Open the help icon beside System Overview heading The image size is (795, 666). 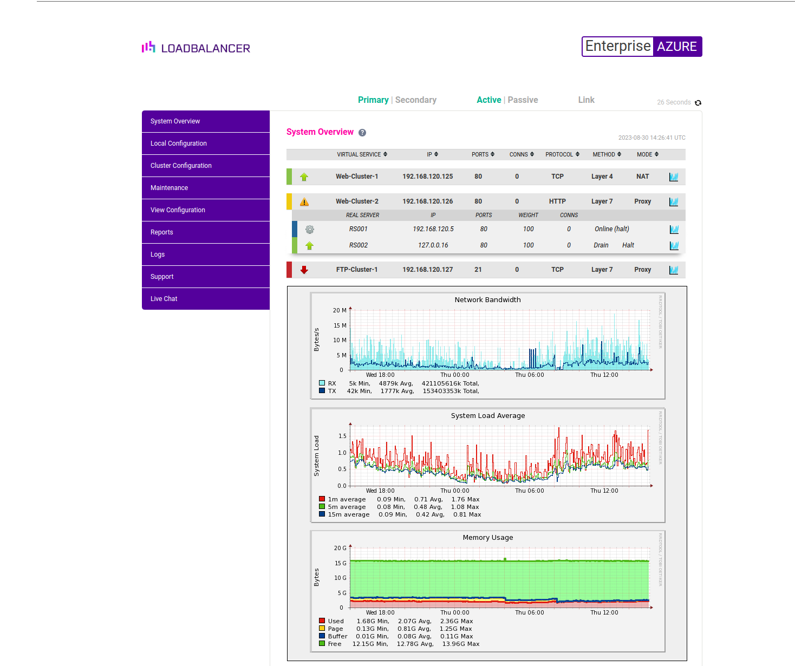pyautogui.click(x=362, y=132)
